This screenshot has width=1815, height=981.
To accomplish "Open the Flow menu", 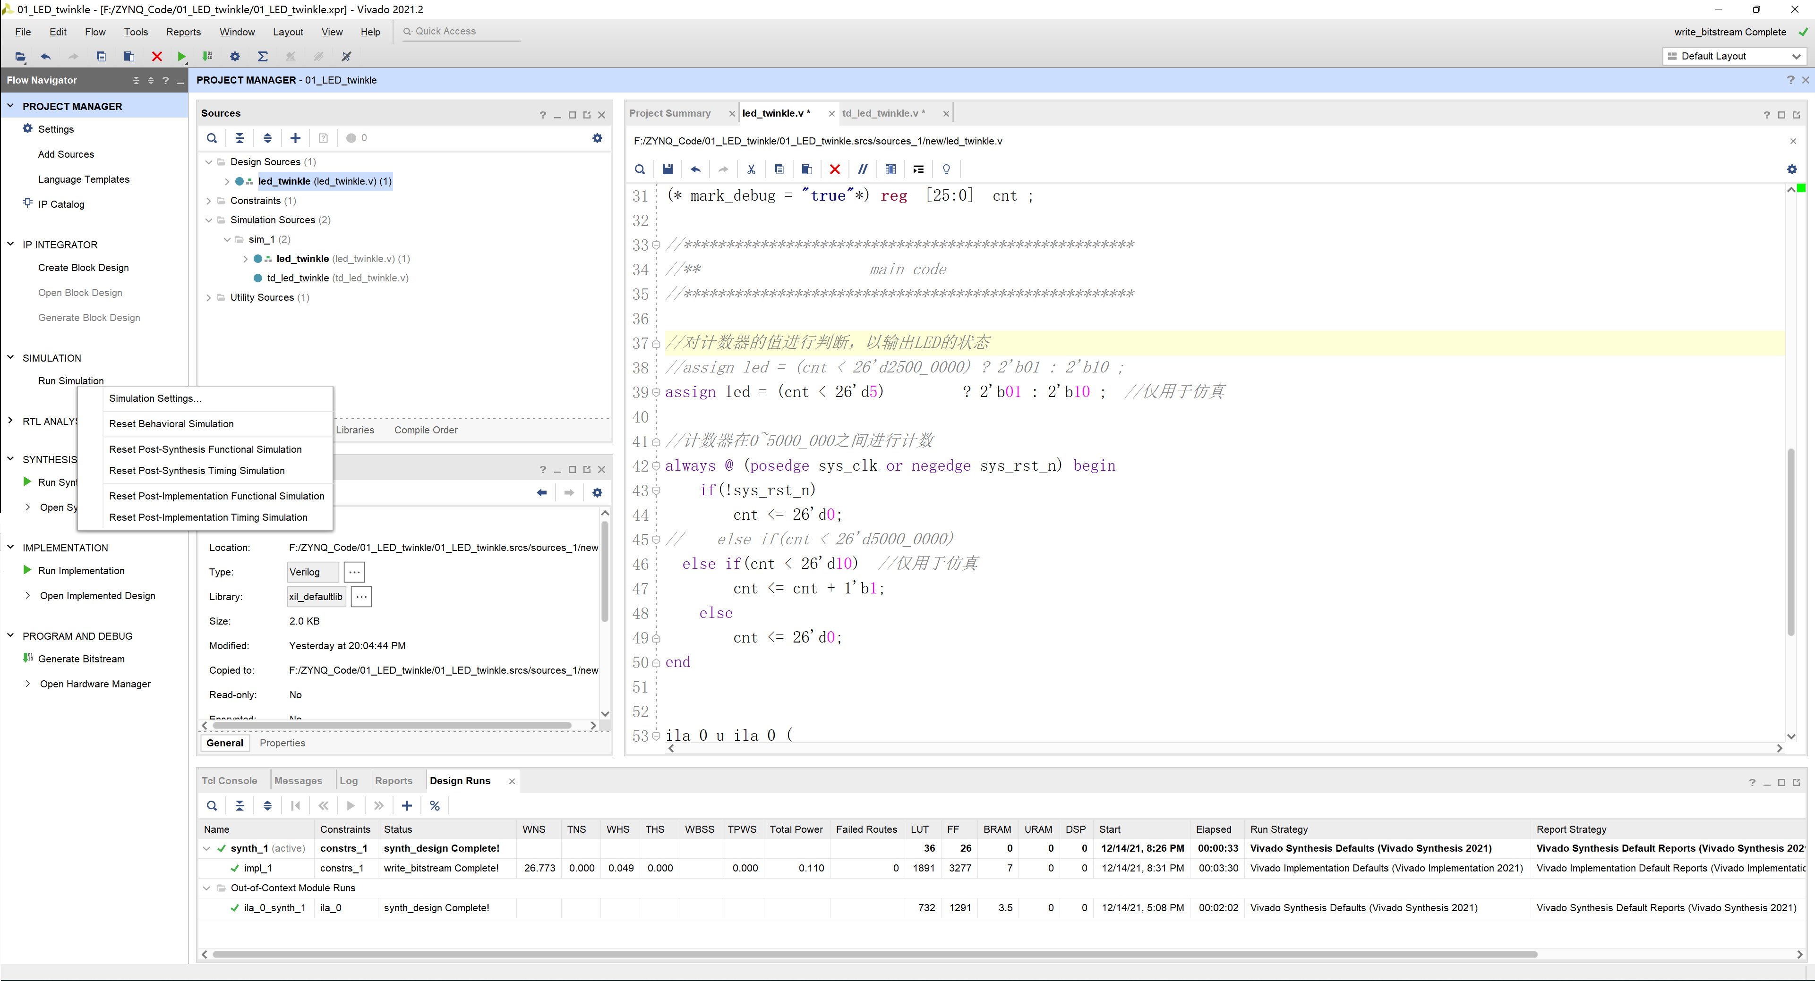I will click(95, 32).
